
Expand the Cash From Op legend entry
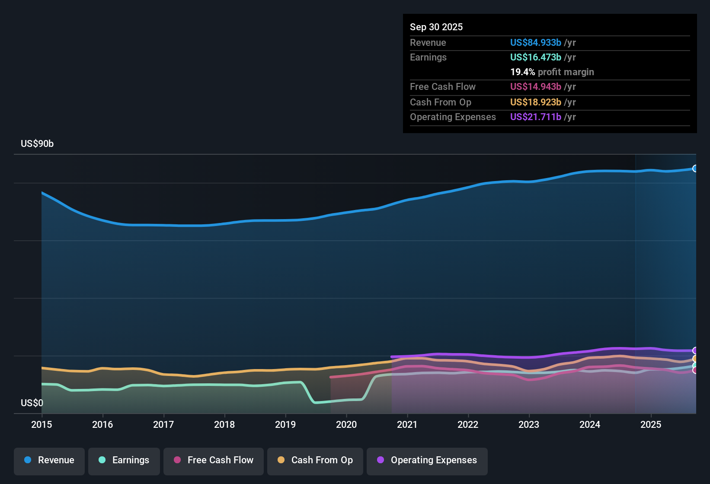tap(315, 460)
